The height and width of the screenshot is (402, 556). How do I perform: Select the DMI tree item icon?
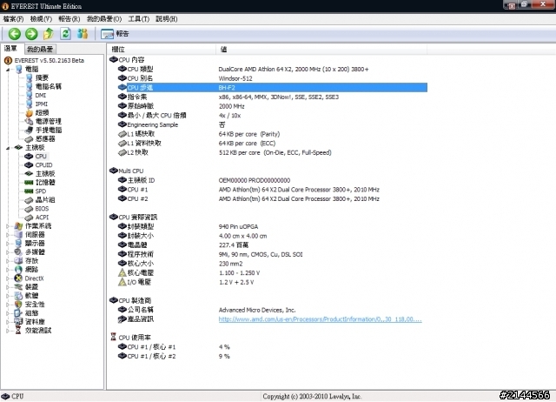[x=29, y=95]
